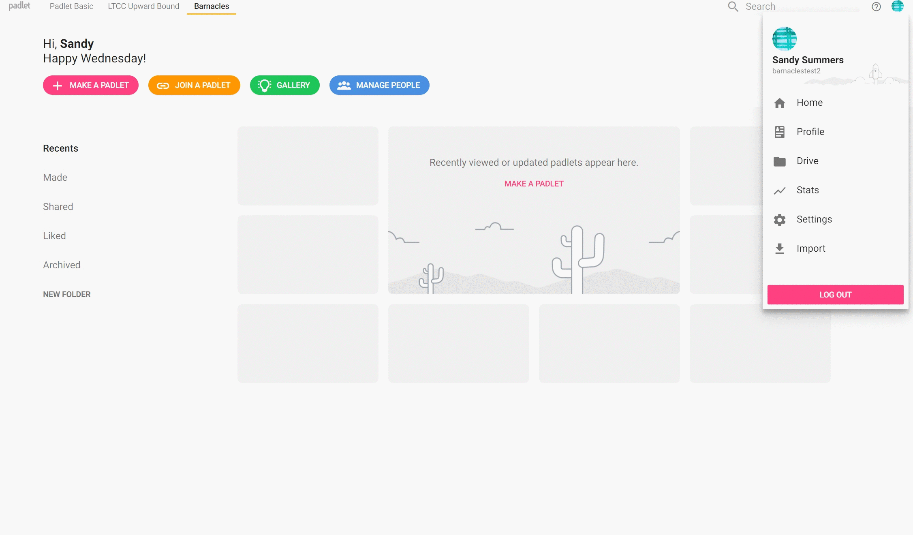Viewport: 913px width, 535px height.
Task: Choose Import from account menu
Action: tap(835, 248)
